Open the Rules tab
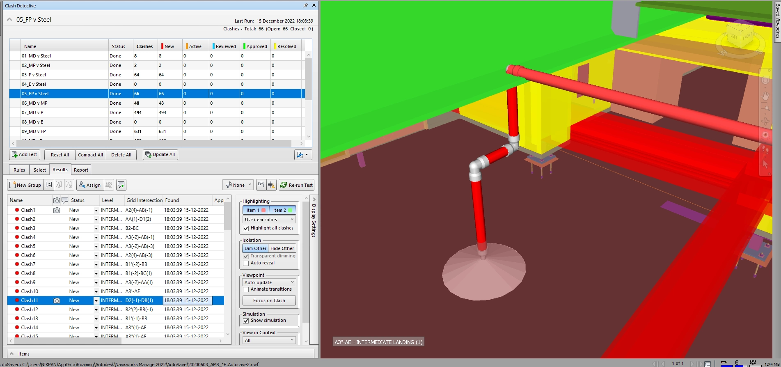Screen dimensions: 781x367 click(19, 170)
